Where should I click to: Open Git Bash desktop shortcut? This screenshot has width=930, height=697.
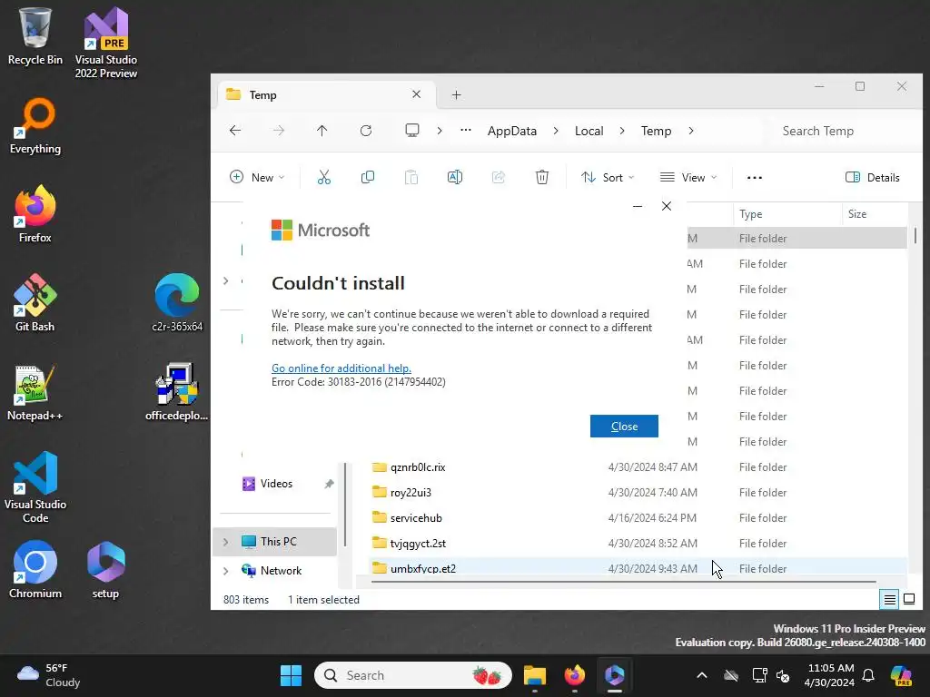coord(35,303)
